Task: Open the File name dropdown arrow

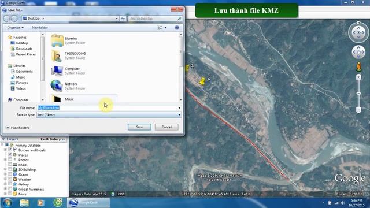Action: click(179, 108)
